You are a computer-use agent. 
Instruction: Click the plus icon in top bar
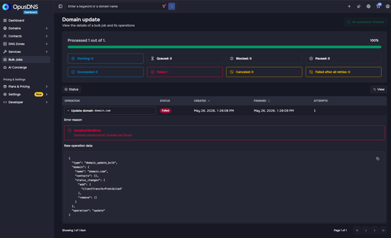(349, 6)
